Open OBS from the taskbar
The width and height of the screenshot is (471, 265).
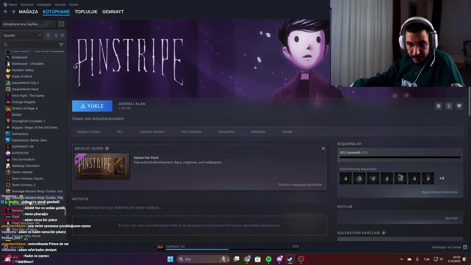(x=301, y=259)
